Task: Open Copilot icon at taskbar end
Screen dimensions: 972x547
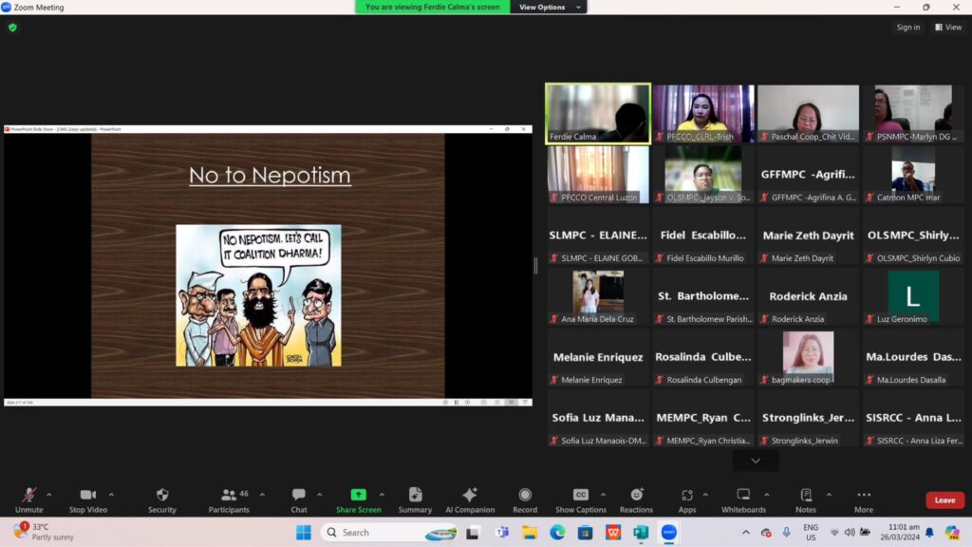Action: pos(952,532)
